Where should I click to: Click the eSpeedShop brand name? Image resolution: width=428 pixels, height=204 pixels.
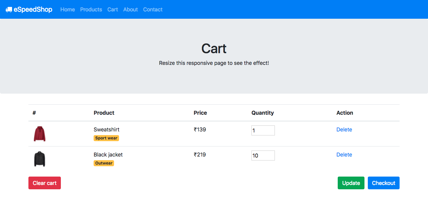(x=33, y=9)
